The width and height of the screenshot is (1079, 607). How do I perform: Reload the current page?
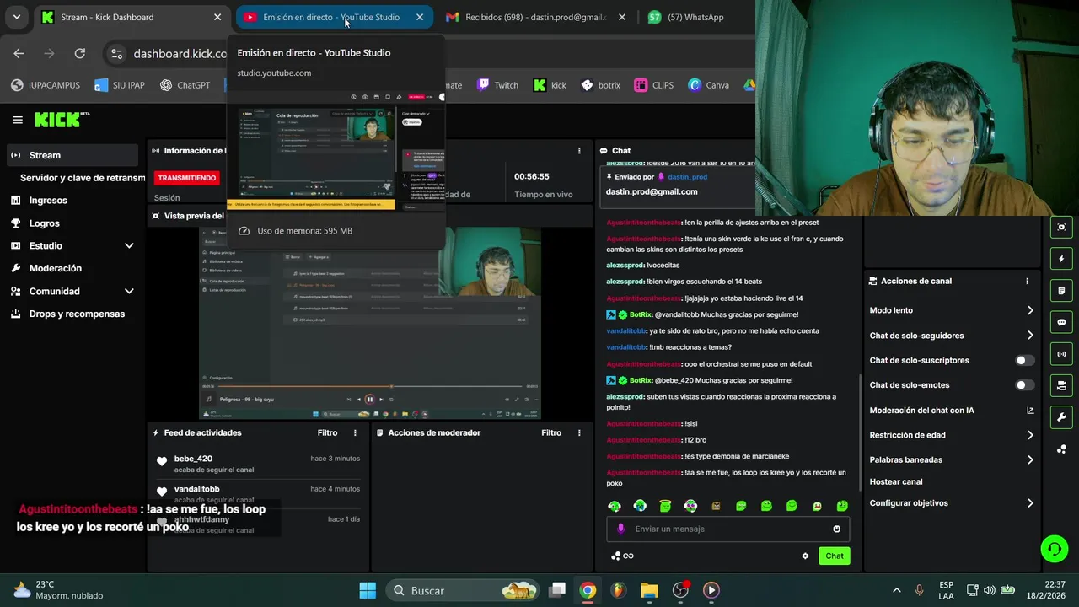(x=79, y=53)
